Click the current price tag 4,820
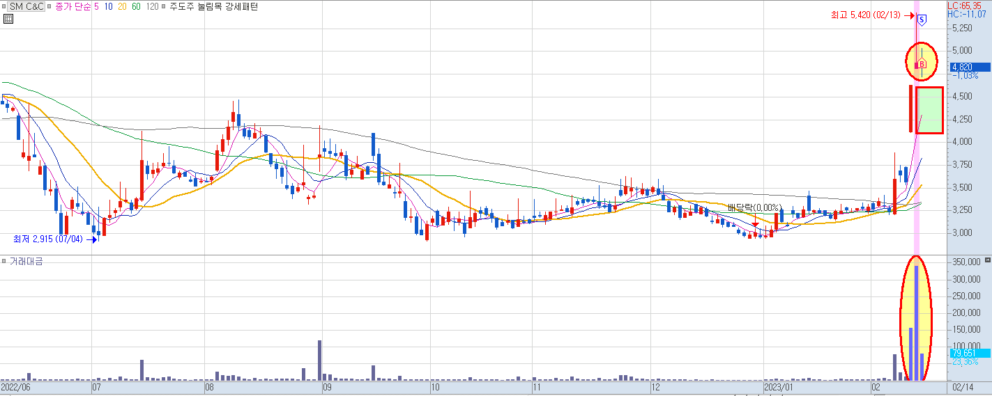This screenshot has height=396, width=992. coord(970,67)
